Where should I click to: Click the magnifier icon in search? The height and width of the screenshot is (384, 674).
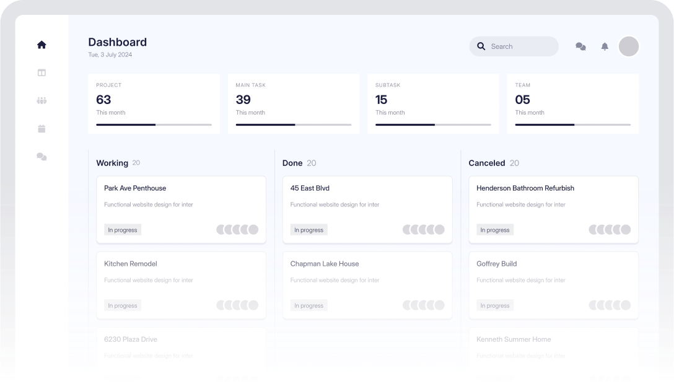click(481, 46)
